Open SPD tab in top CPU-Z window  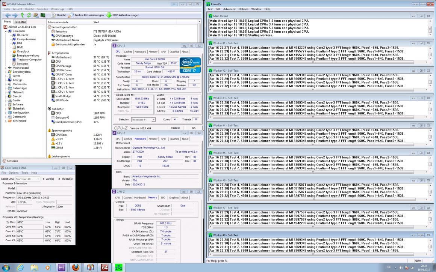pyautogui.click(x=163, y=52)
